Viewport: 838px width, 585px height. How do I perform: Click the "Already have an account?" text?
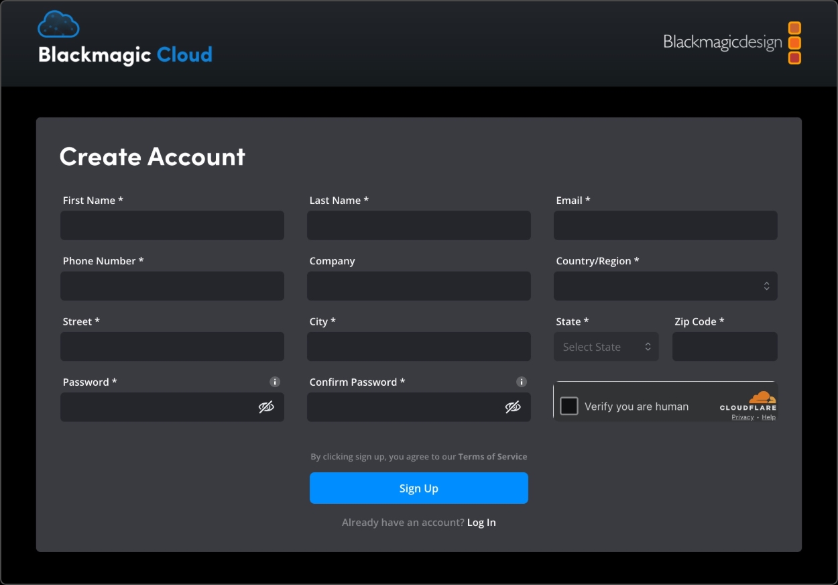(x=403, y=523)
